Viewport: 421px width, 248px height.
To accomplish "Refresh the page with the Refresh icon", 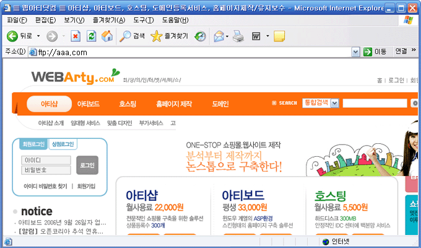I will 91,36.
